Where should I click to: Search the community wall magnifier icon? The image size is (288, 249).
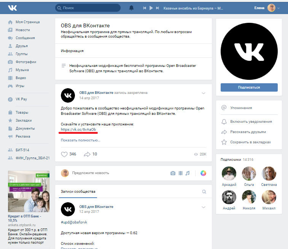204,192
